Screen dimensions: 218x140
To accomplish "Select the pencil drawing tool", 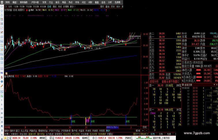I will [2, 86].
